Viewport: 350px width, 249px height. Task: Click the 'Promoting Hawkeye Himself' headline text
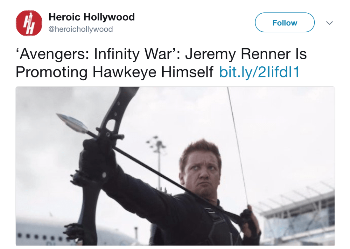click(115, 72)
